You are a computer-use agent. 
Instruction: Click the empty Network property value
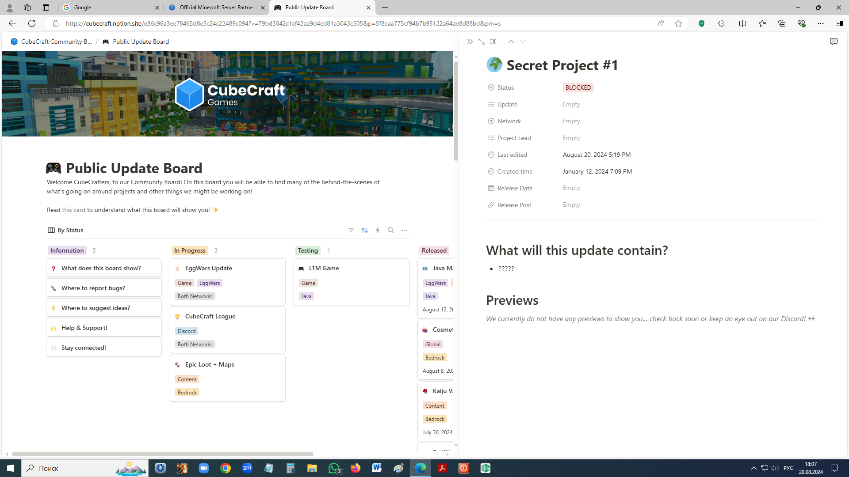click(571, 121)
